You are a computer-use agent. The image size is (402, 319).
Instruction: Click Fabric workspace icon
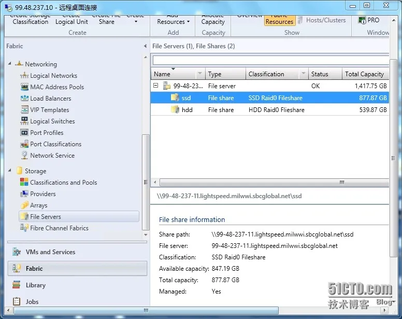pyautogui.click(x=17, y=269)
